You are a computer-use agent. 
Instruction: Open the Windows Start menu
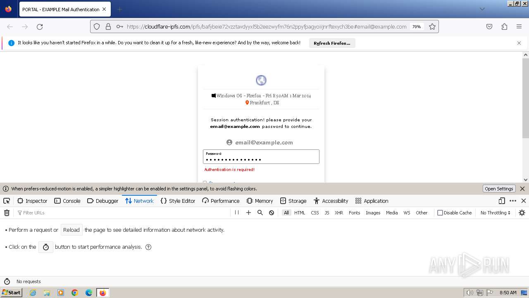pos(12,293)
